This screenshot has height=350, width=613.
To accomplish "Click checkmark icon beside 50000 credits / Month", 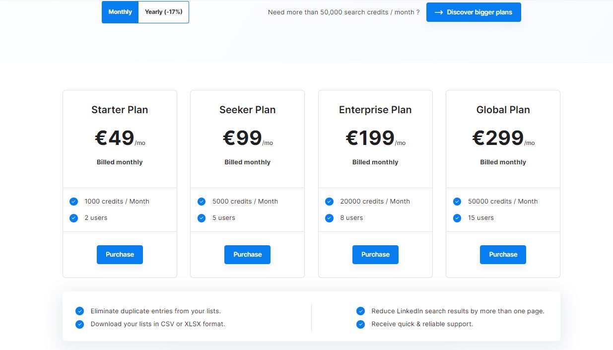I will pos(457,202).
